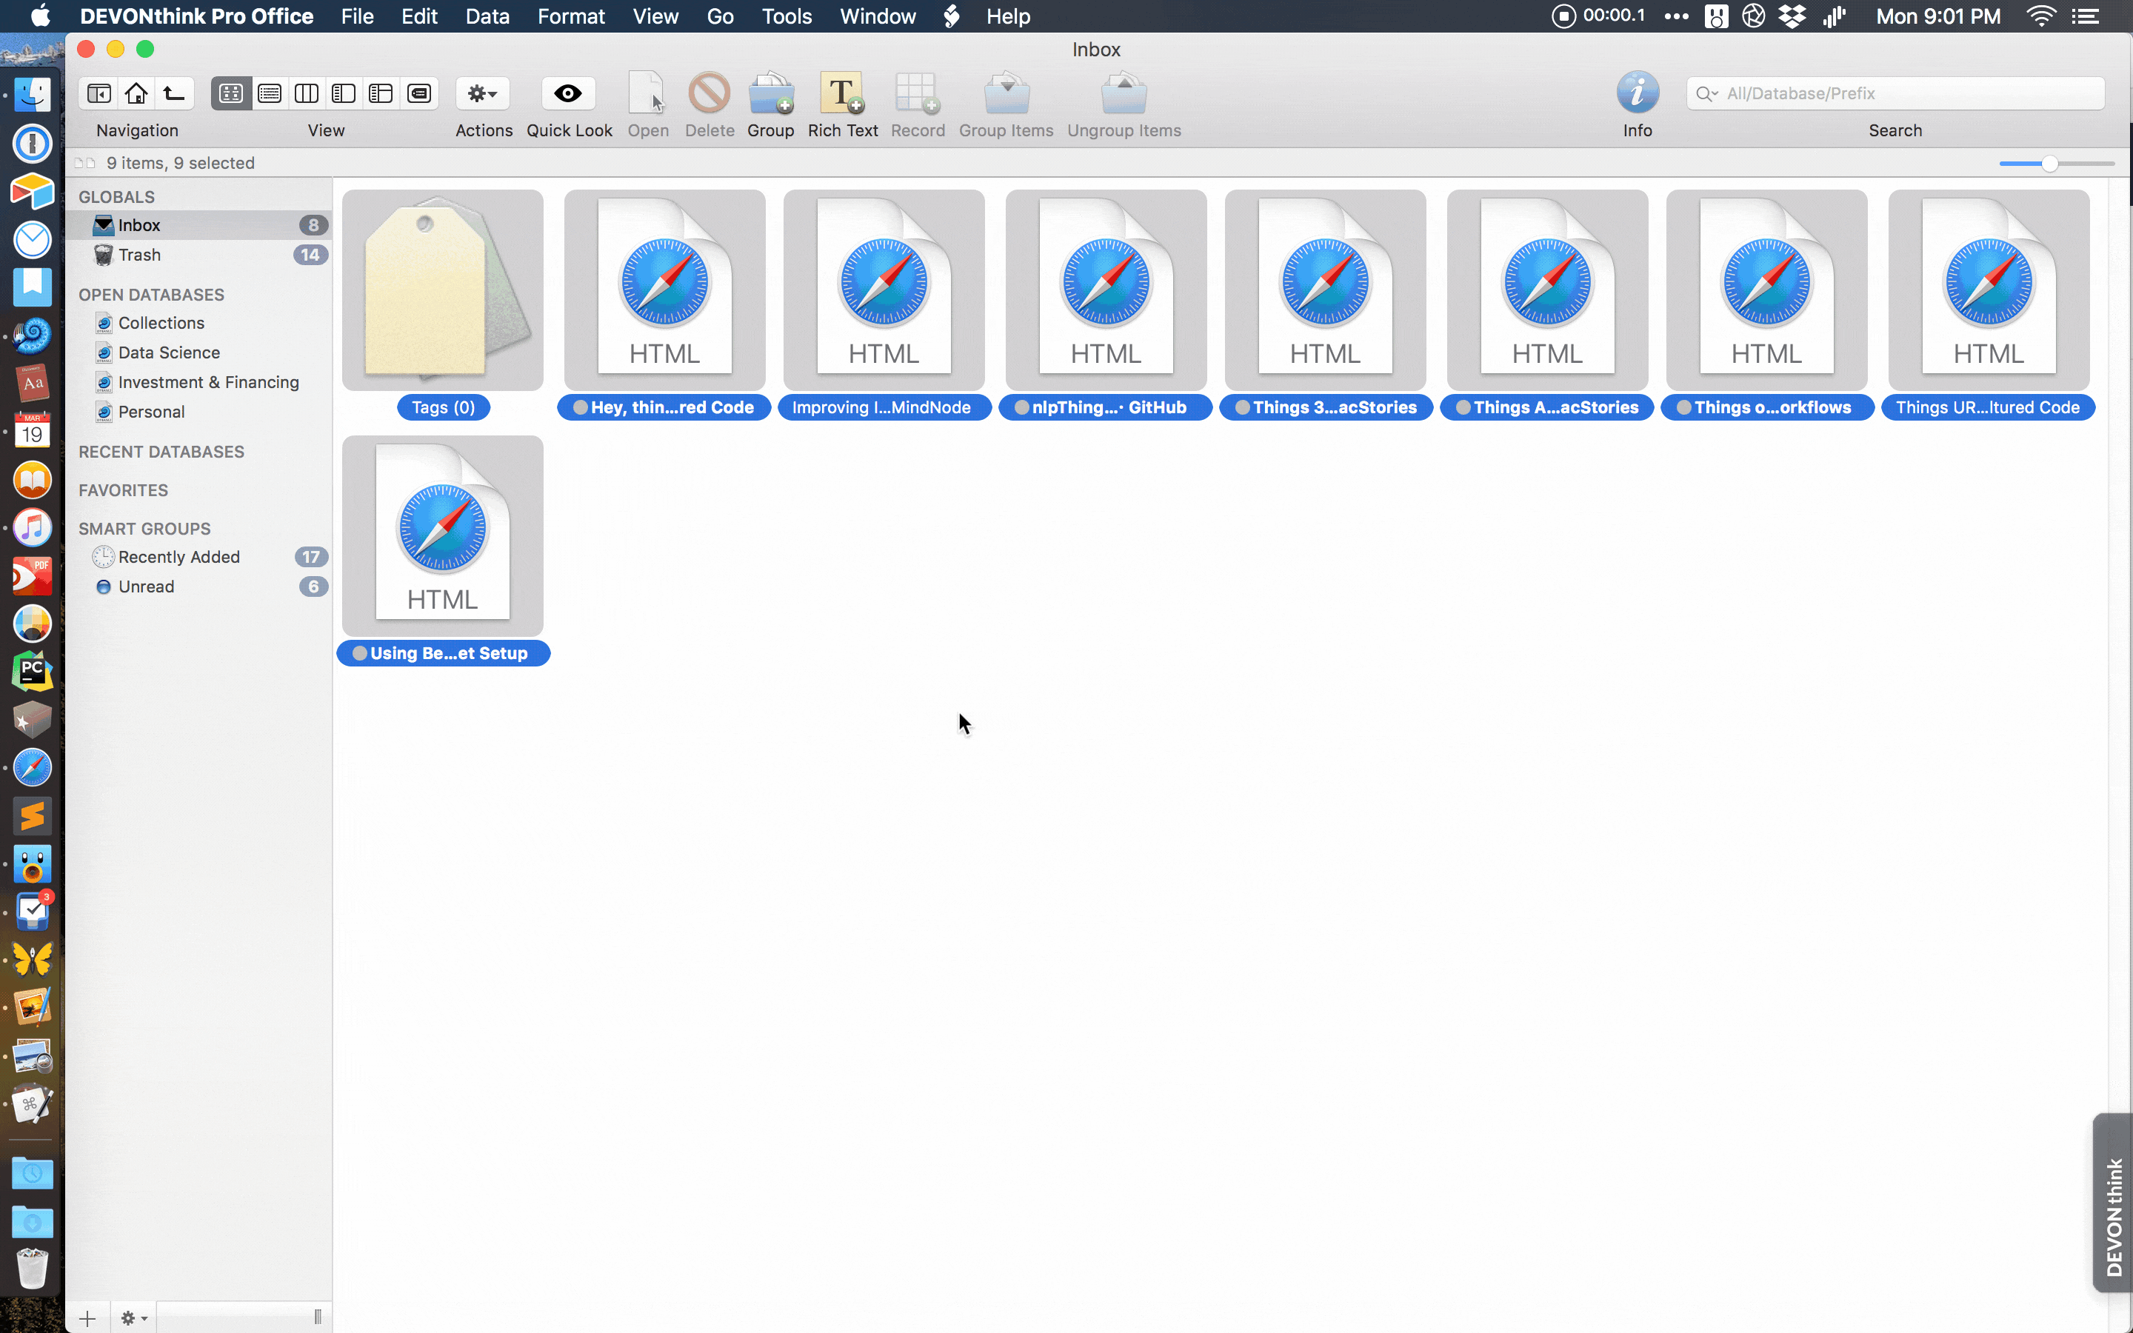The height and width of the screenshot is (1333, 2133).
Task: Select the Recently Added smart group
Action: coord(179,557)
